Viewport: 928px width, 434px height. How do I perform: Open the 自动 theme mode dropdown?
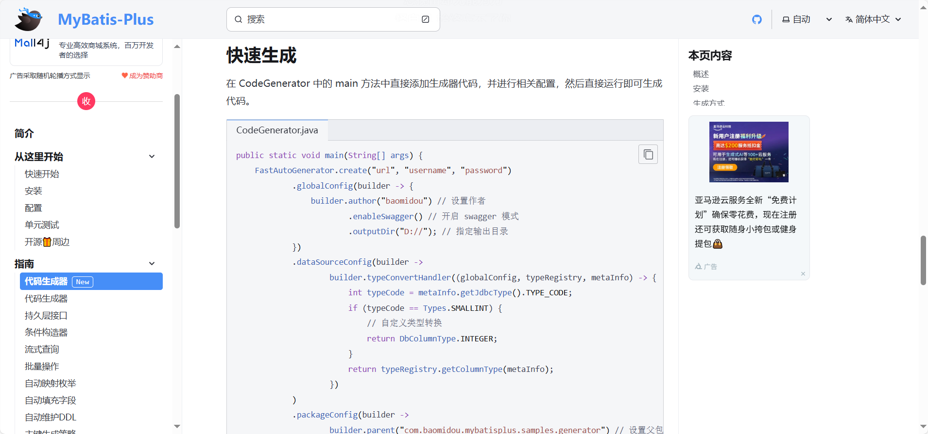click(807, 19)
